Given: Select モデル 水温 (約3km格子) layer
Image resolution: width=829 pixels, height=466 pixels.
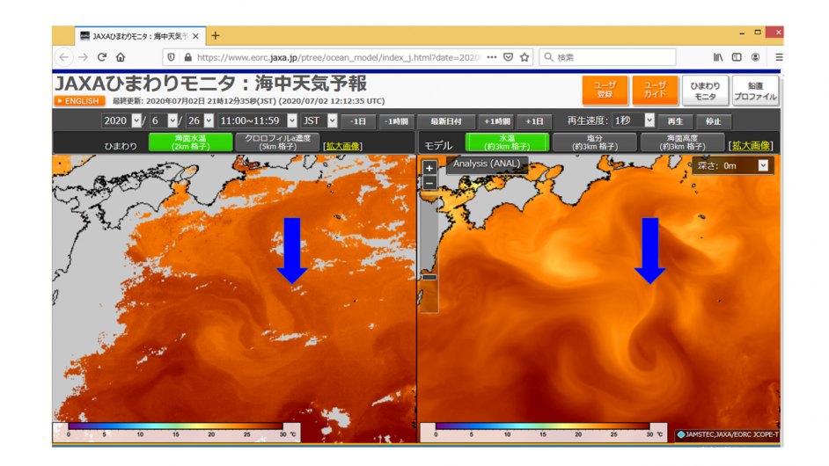Looking at the screenshot, I should pyautogui.click(x=507, y=142).
